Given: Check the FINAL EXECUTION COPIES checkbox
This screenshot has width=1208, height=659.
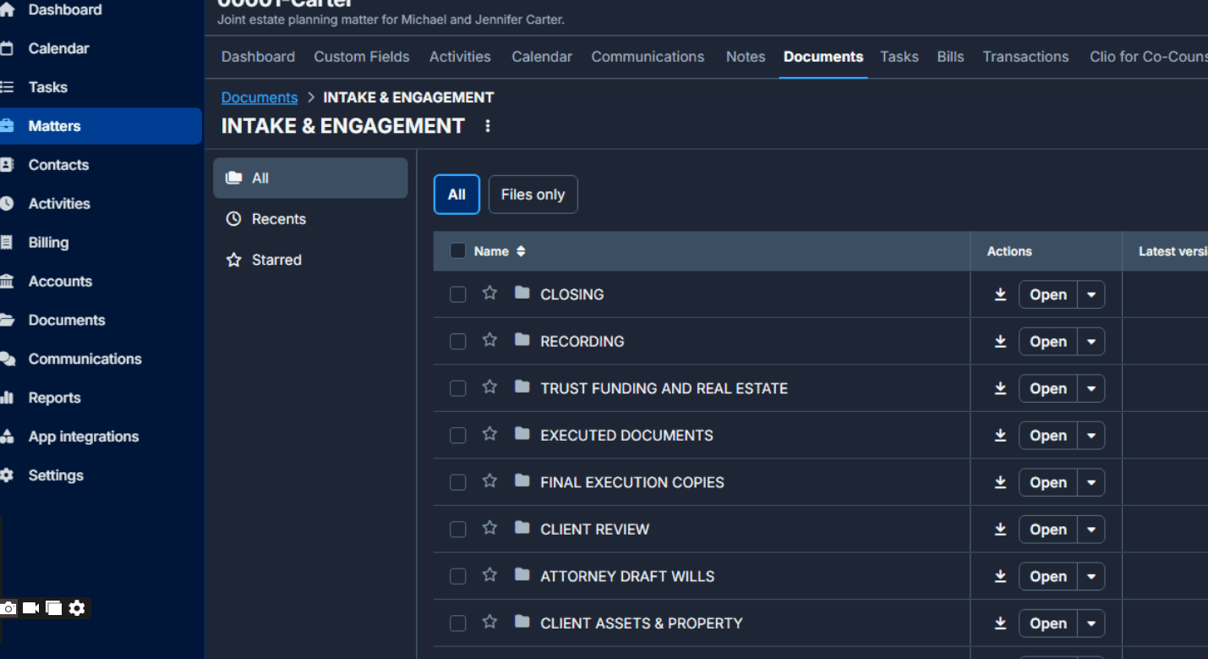Looking at the screenshot, I should [x=458, y=482].
